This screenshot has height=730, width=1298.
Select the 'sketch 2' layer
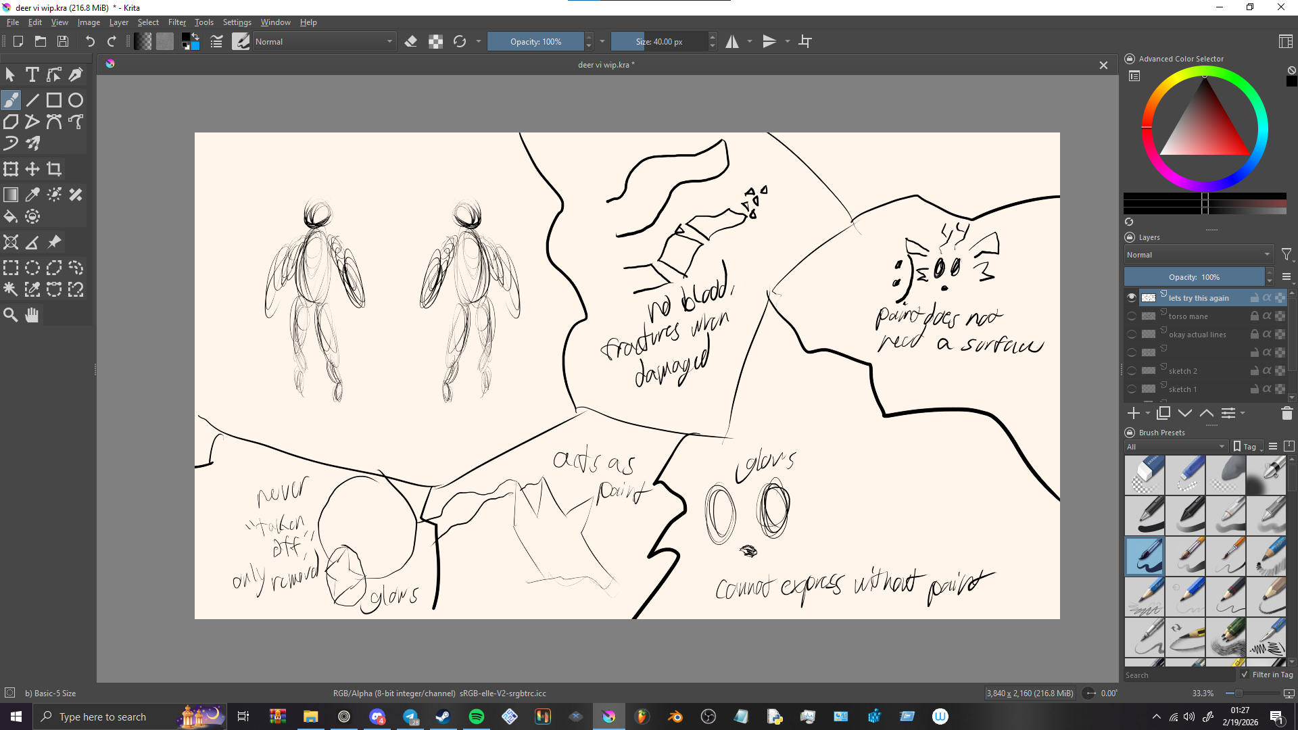pos(1183,371)
